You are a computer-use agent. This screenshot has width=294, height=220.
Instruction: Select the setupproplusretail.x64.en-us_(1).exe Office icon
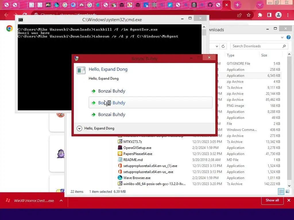point(120,166)
